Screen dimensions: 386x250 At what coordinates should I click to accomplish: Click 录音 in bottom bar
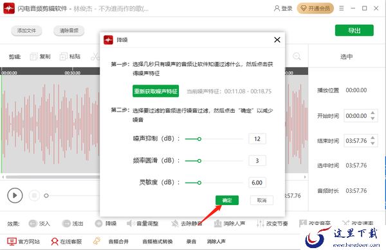coord(191,242)
